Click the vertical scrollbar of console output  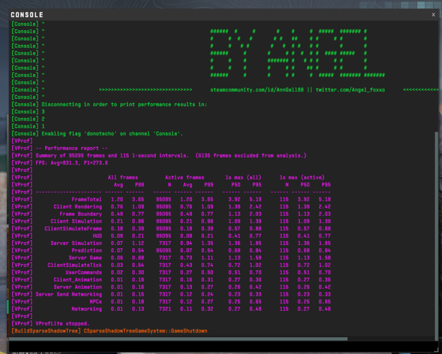coord(436,236)
